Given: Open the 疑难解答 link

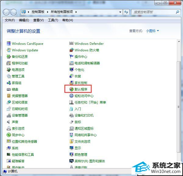Looking at the screenshot, I should point(18,161).
